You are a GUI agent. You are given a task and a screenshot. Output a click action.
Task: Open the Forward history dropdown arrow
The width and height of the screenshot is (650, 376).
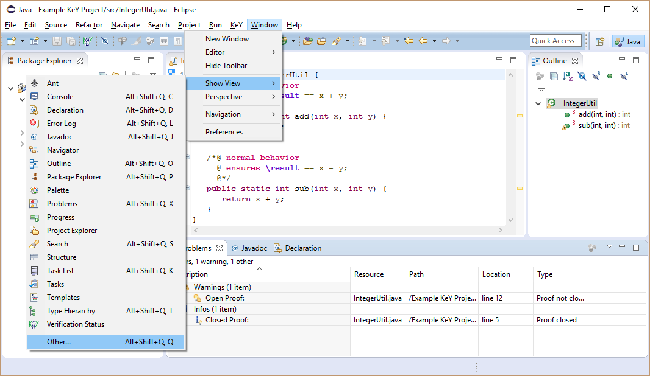(458, 41)
